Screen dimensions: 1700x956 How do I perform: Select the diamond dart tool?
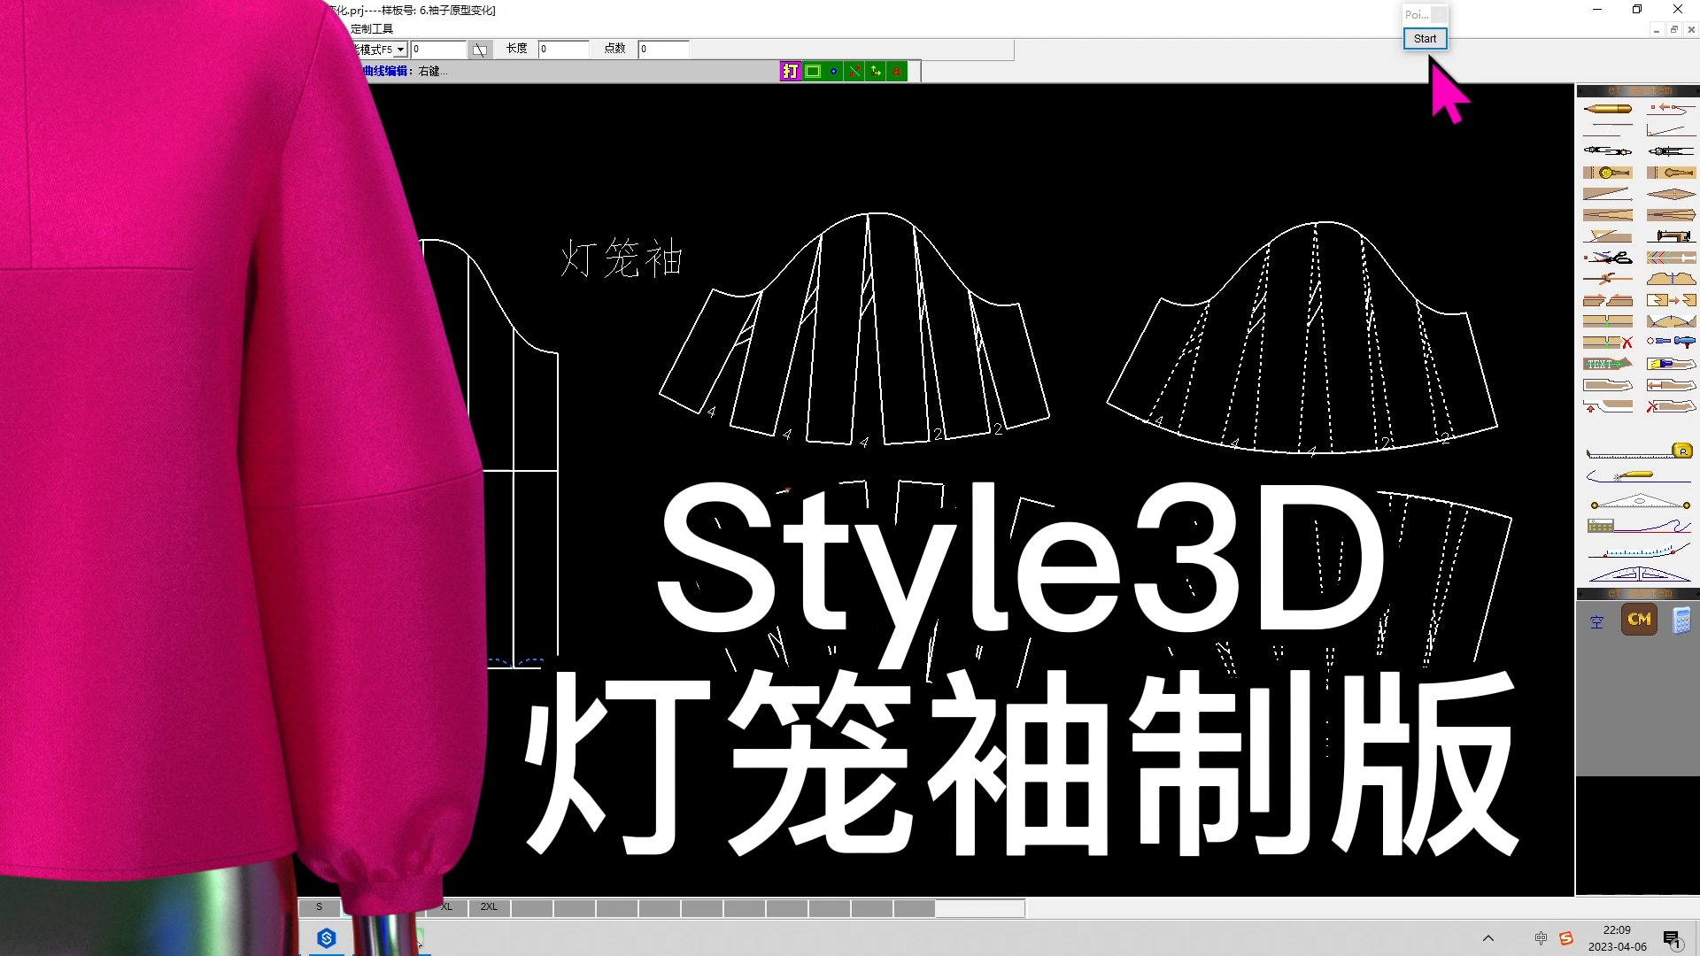point(1671,194)
